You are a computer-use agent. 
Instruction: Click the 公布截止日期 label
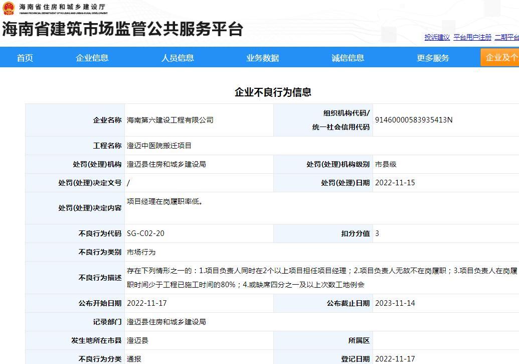pos(348,303)
